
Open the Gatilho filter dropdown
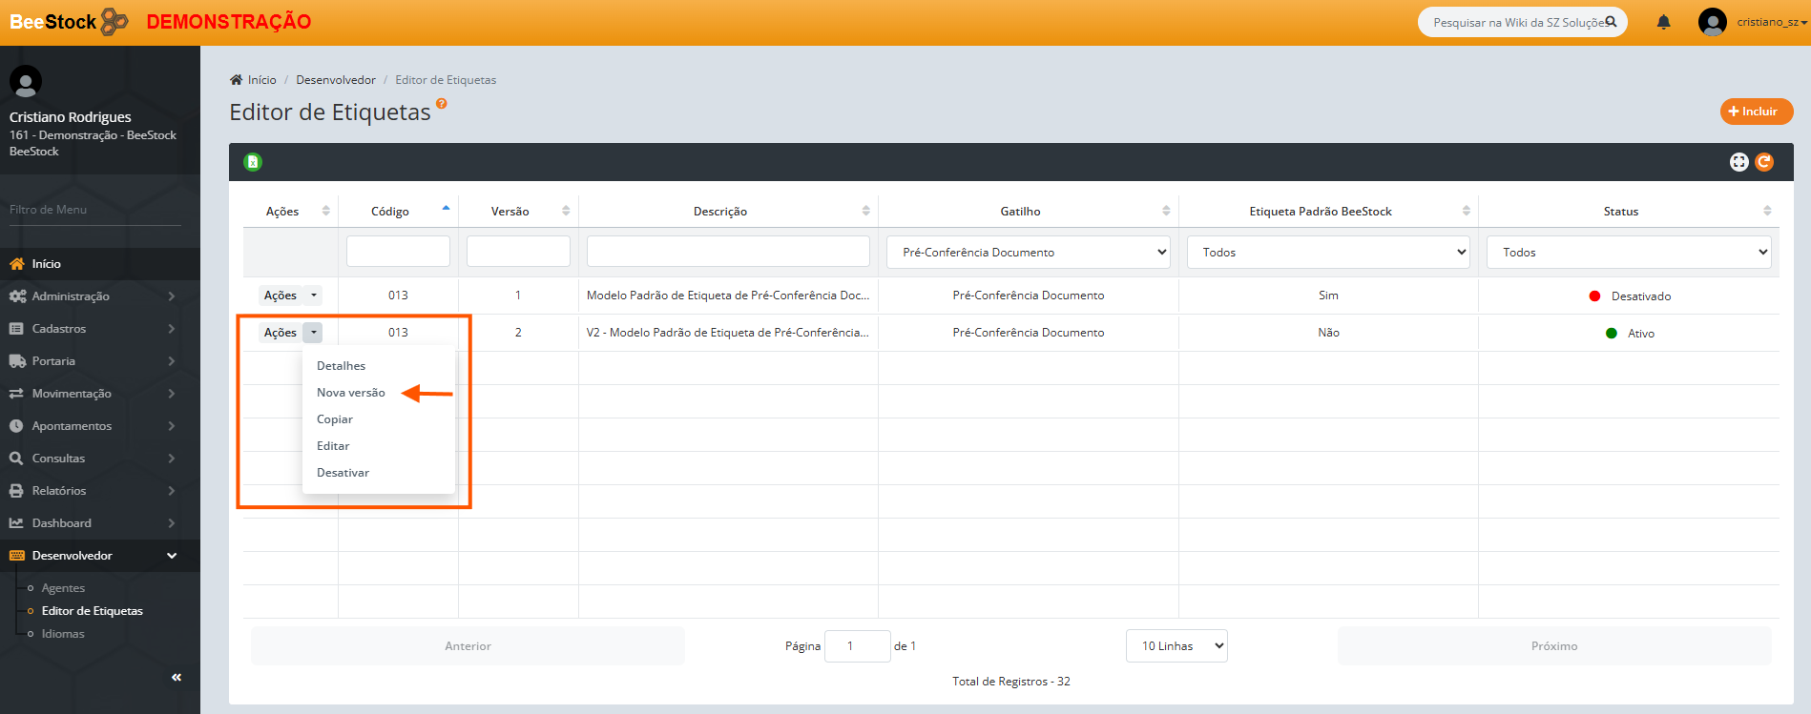(x=1028, y=253)
